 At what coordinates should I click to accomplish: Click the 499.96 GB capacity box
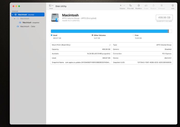(x=164, y=17)
